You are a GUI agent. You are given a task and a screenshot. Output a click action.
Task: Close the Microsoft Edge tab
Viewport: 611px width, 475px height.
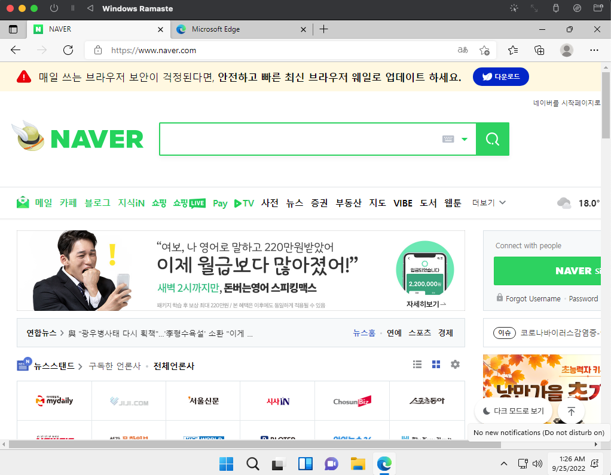[x=303, y=30]
